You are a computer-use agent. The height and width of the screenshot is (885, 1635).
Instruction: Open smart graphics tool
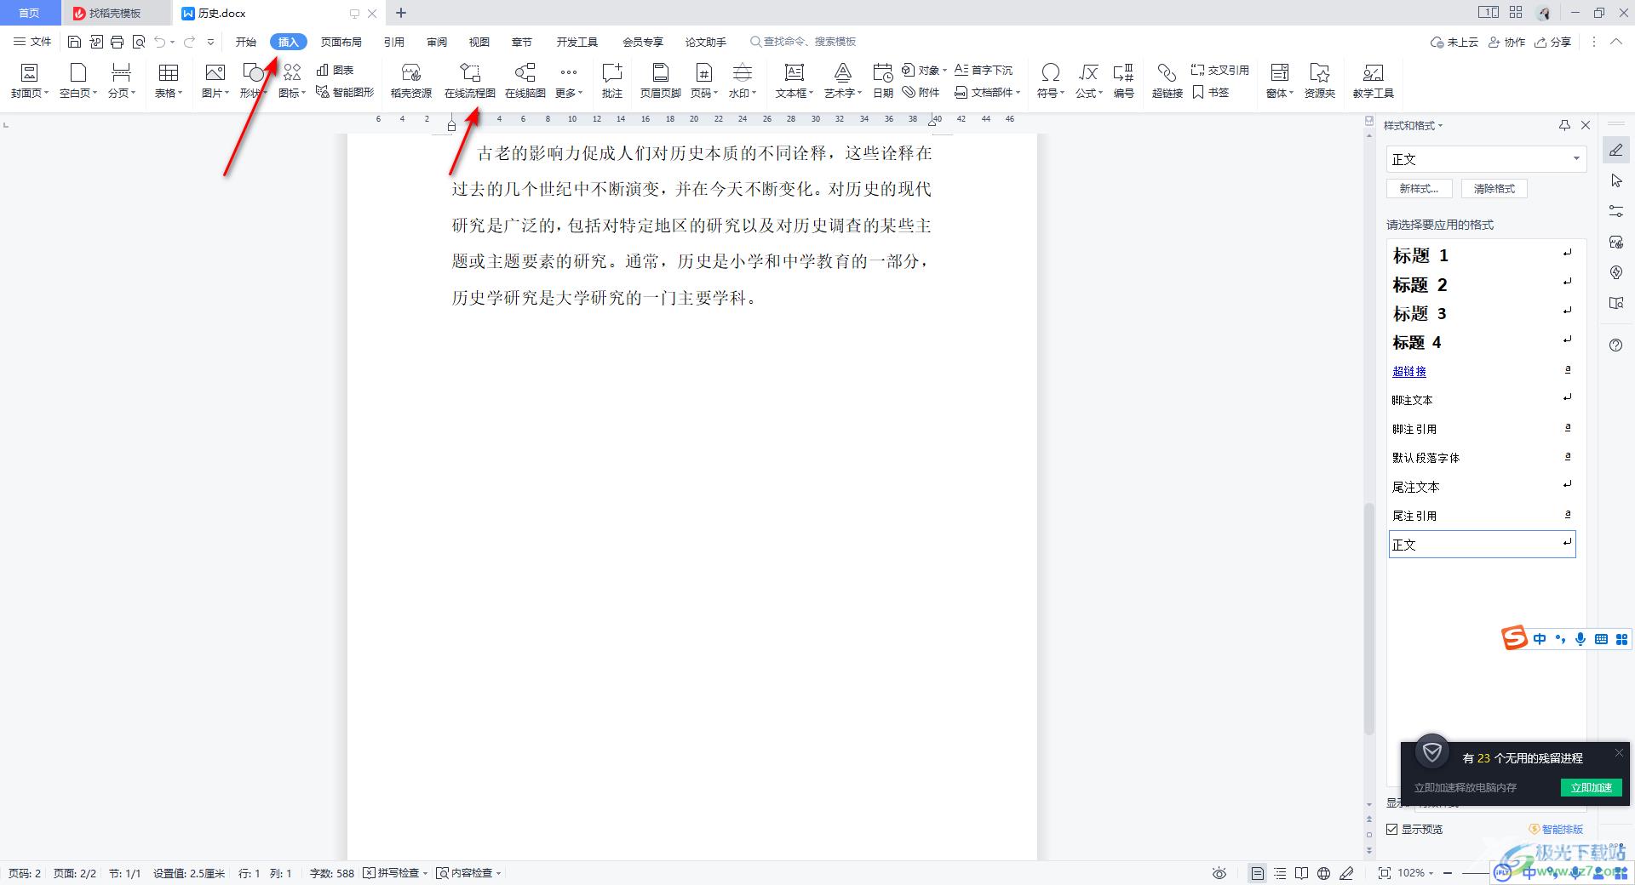(x=345, y=92)
